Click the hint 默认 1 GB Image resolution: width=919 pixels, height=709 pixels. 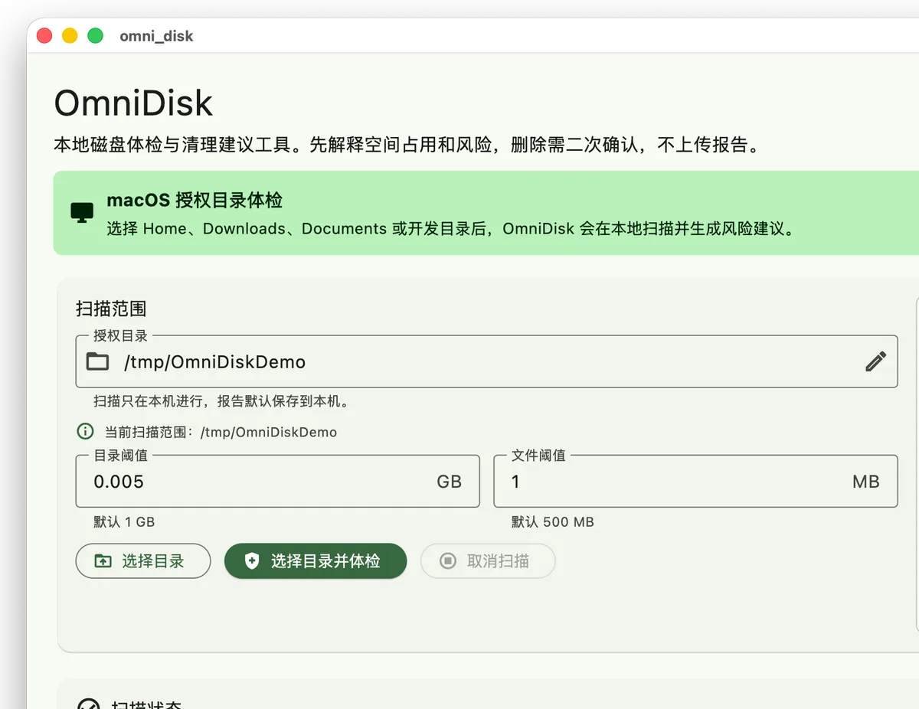pos(124,522)
